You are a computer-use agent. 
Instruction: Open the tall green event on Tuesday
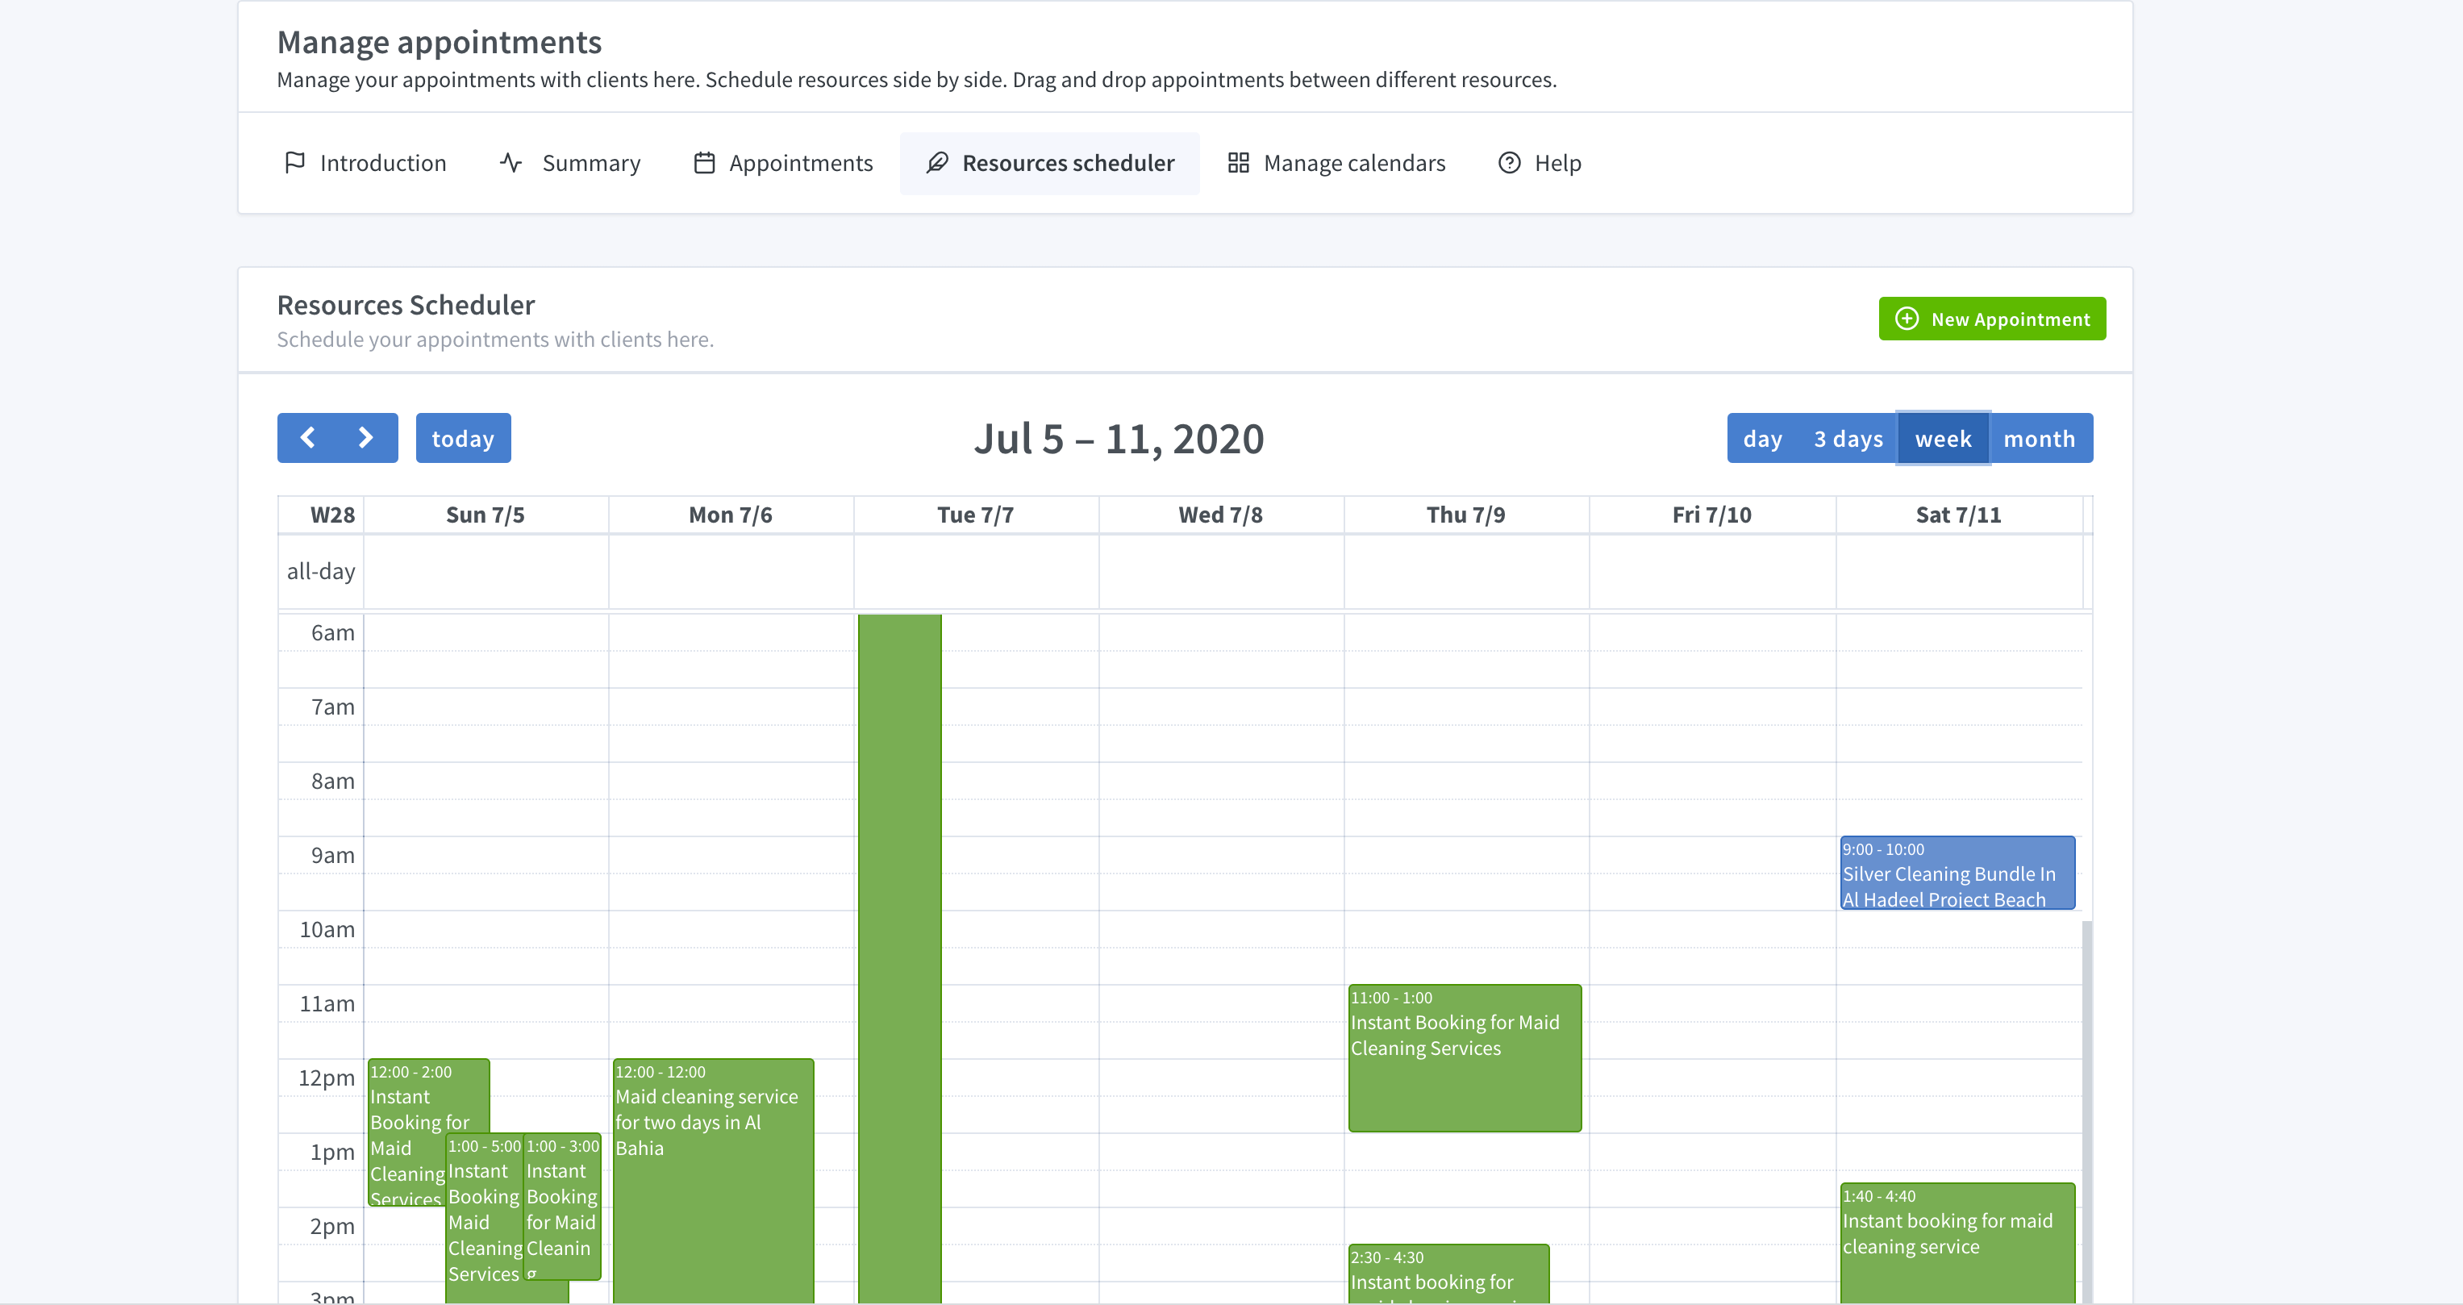click(x=900, y=959)
